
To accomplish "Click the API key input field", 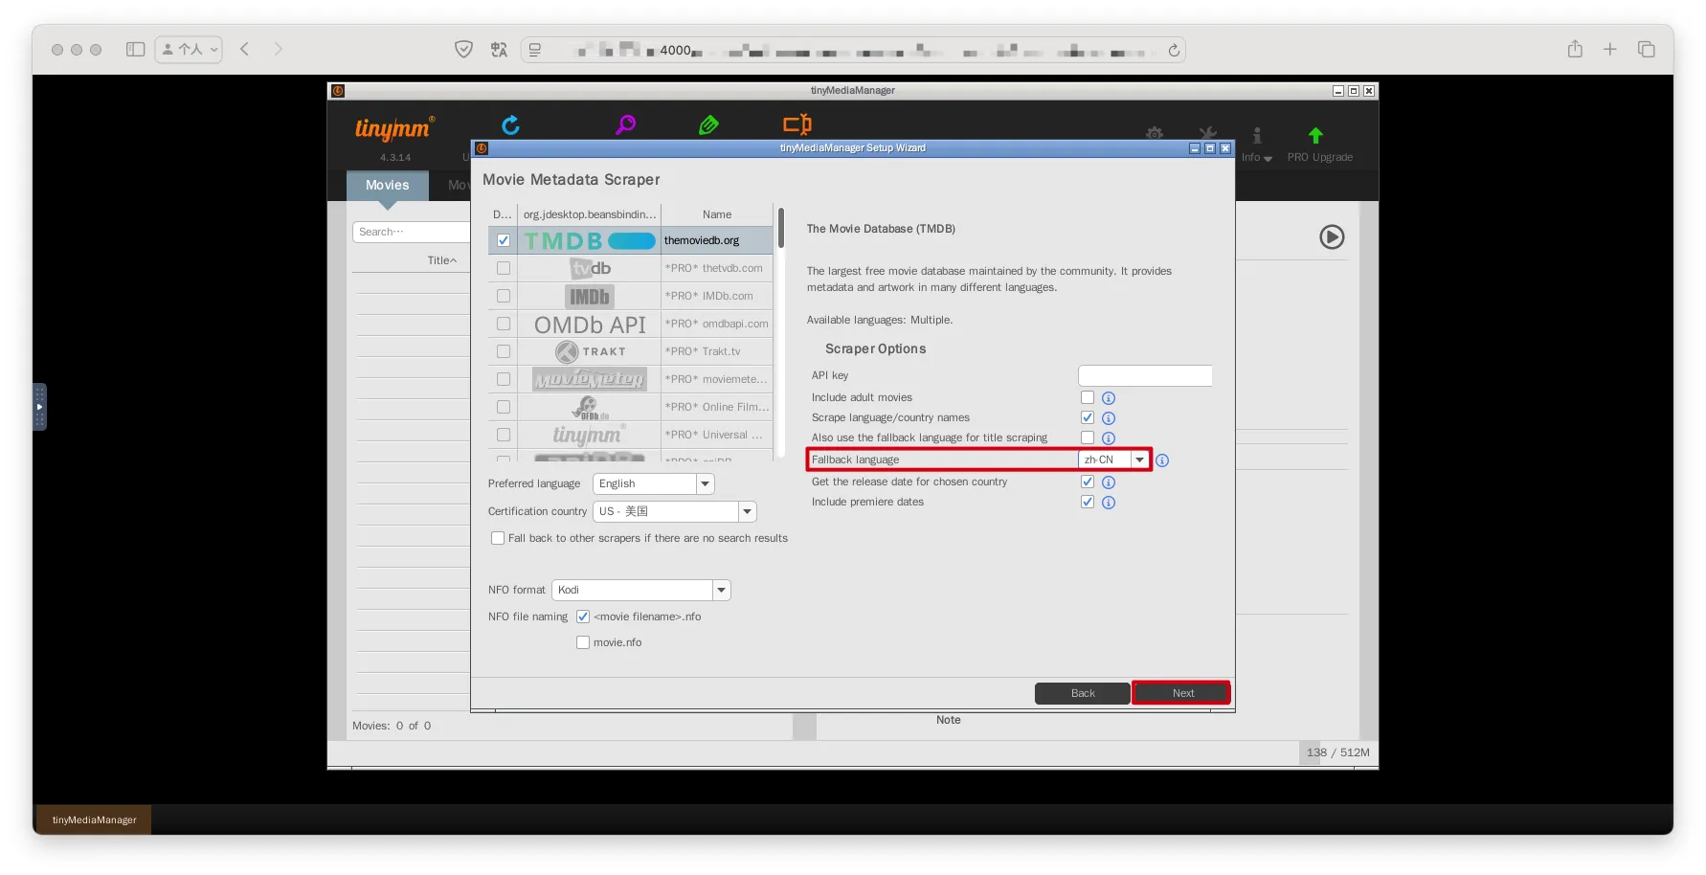I will click(x=1145, y=376).
